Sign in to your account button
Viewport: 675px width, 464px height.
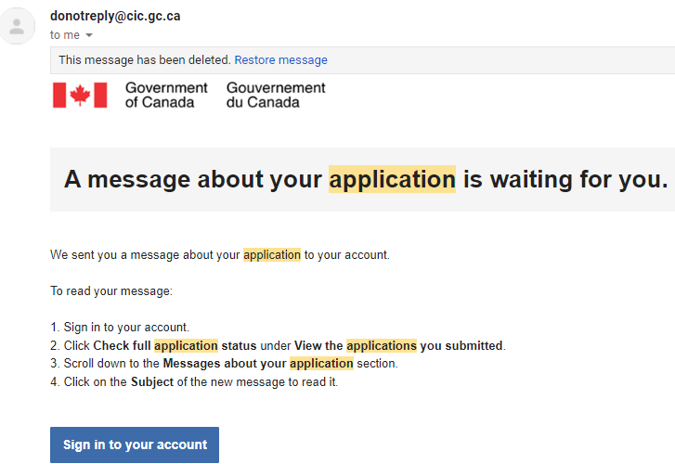pyautogui.click(x=135, y=445)
